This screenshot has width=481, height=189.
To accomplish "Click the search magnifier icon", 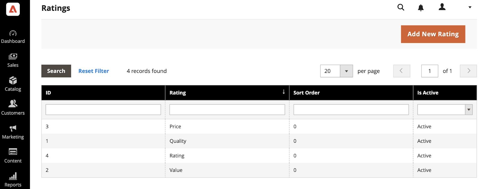I will click(401, 7).
